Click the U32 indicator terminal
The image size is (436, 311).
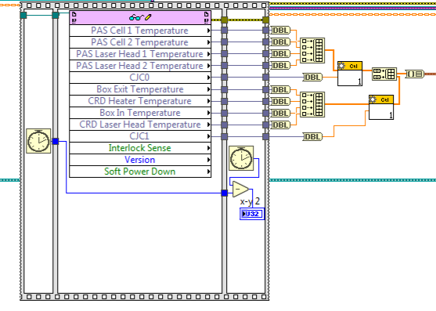(252, 214)
